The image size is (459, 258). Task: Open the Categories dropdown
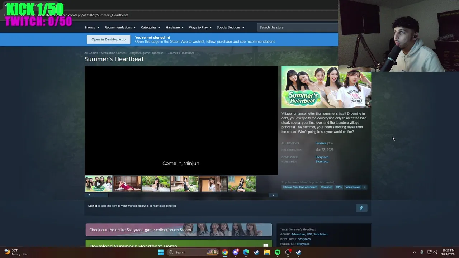click(150, 27)
